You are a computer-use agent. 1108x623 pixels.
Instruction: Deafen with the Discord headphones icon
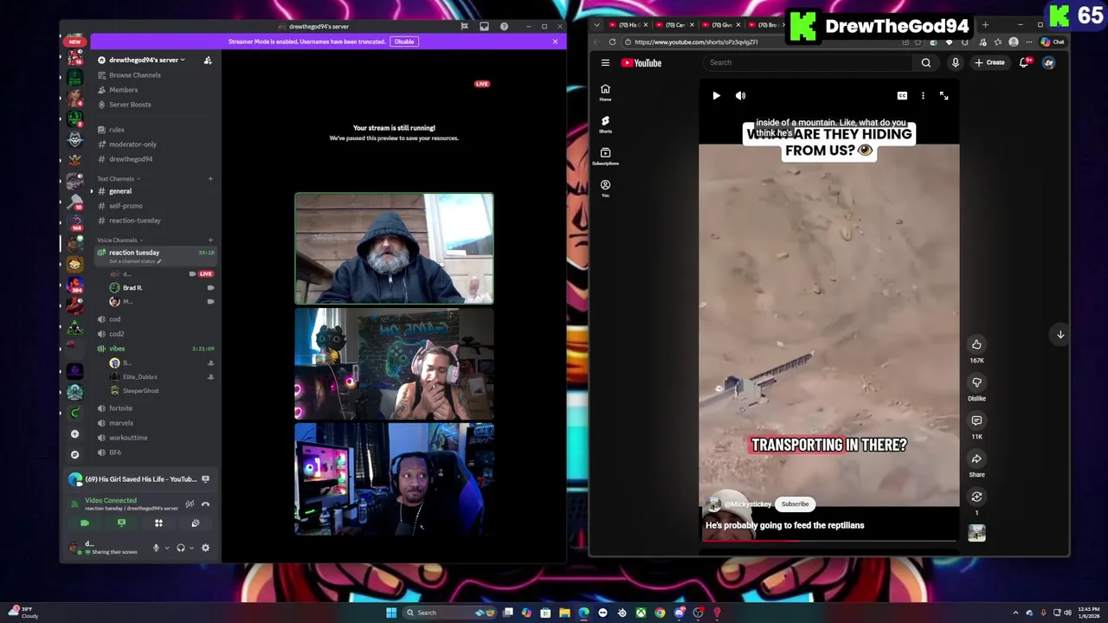(x=180, y=548)
